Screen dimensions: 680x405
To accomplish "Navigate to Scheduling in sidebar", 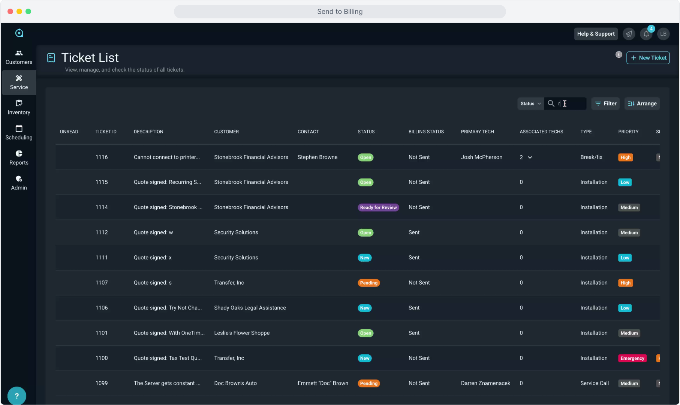I will [19, 132].
